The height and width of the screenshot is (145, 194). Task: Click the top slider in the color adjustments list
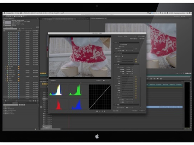129,77
